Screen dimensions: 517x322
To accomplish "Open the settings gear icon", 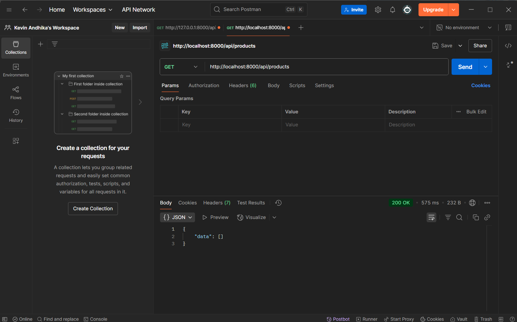I will tap(378, 10).
